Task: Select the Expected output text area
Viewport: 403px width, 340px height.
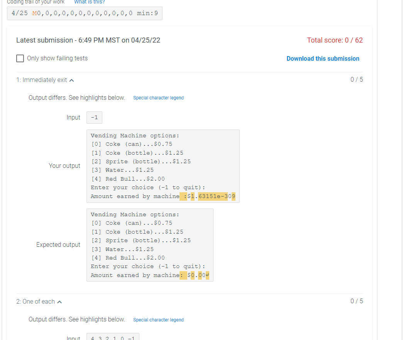Action: click(150, 244)
